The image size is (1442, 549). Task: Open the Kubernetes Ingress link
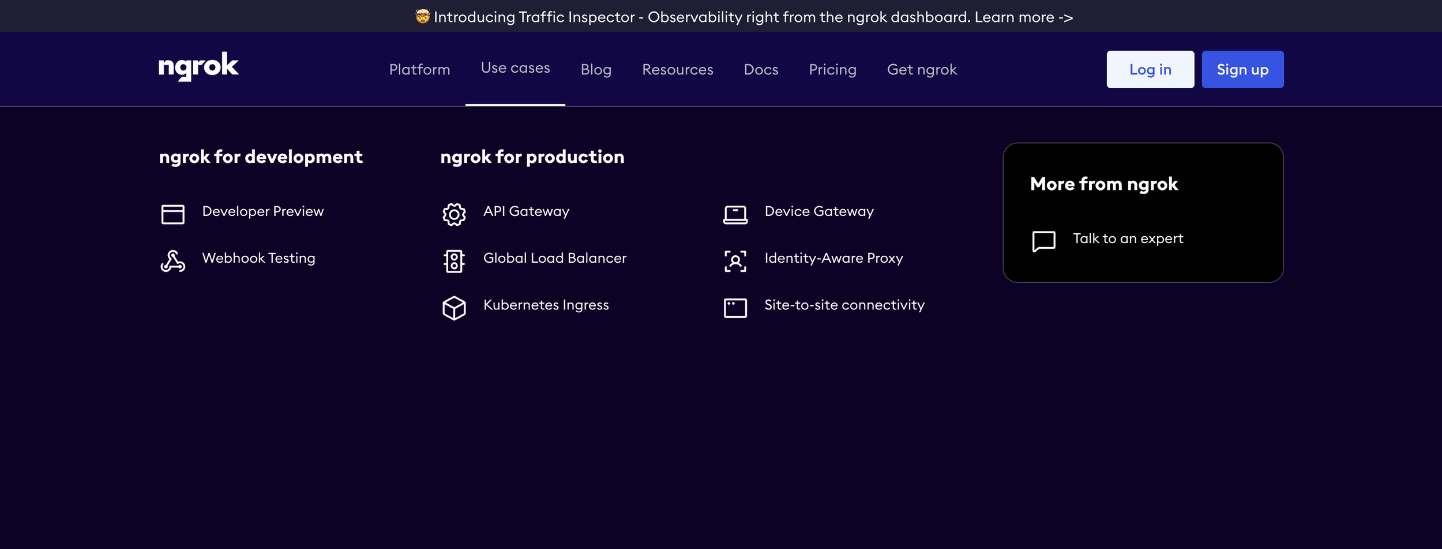point(546,305)
